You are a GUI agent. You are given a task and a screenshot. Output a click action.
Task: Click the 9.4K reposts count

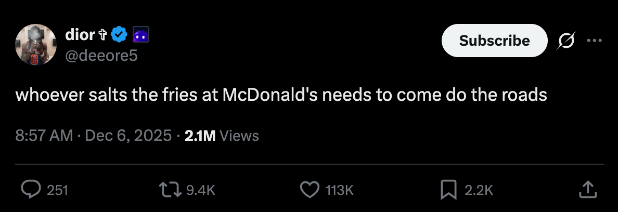pos(200,190)
